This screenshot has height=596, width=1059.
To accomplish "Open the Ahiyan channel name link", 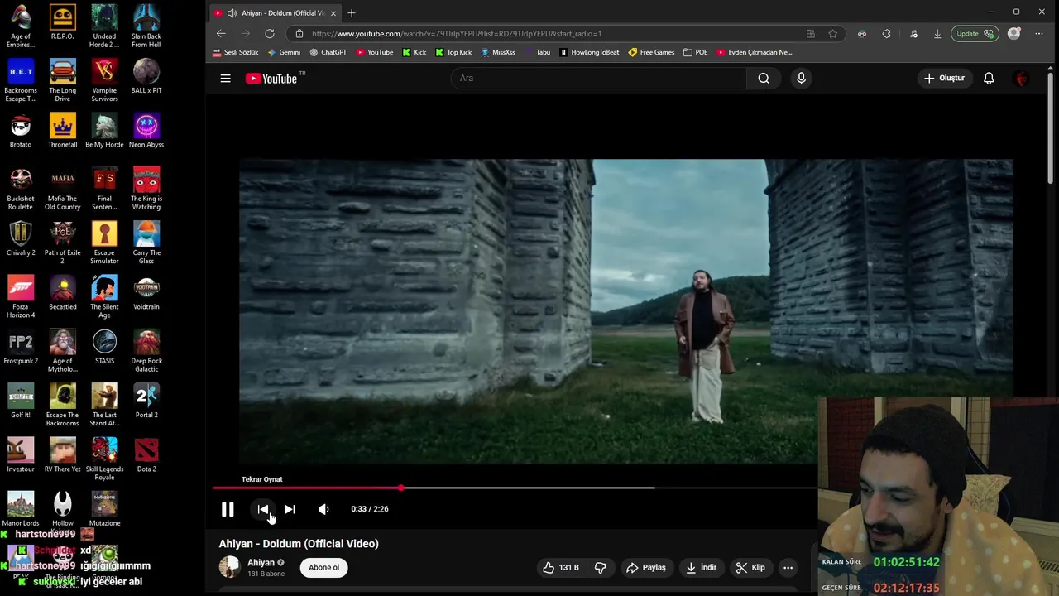I will [261, 563].
